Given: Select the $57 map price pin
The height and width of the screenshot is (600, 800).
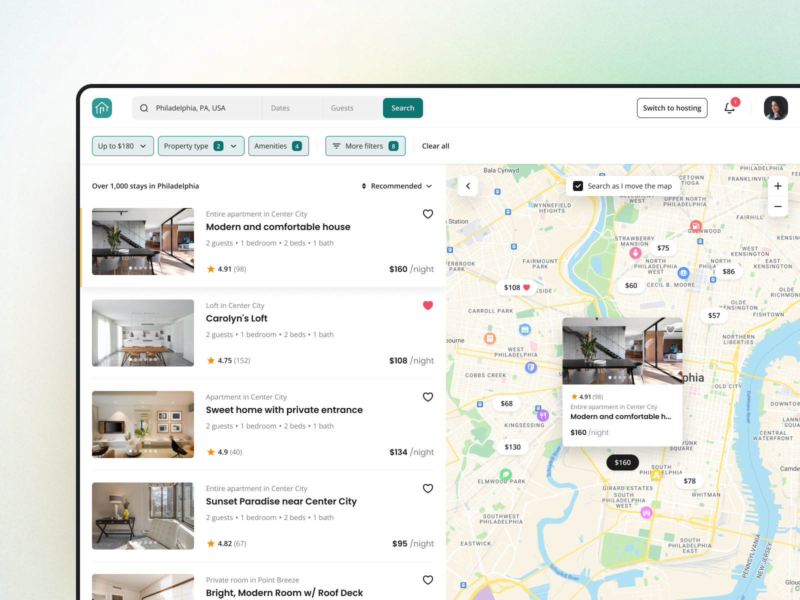Looking at the screenshot, I should point(714,315).
